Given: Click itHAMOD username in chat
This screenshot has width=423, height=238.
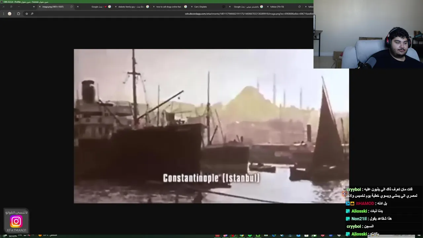Looking at the screenshot, I should point(365,204).
